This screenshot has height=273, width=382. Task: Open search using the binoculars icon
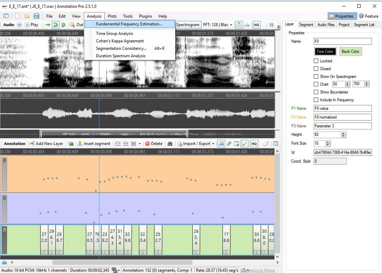pyautogui.click(x=170, y=144)
